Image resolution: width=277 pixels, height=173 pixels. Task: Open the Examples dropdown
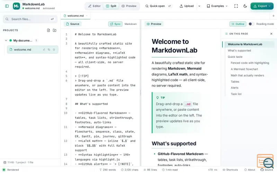click(x=217, y=6)
